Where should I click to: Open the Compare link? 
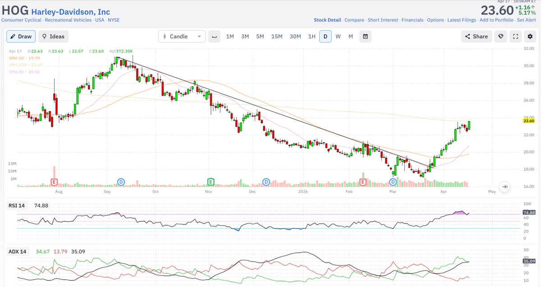pyautogui.click(x=354, y=20)
